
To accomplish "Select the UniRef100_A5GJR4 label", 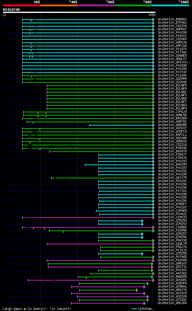I will (172, 303).
